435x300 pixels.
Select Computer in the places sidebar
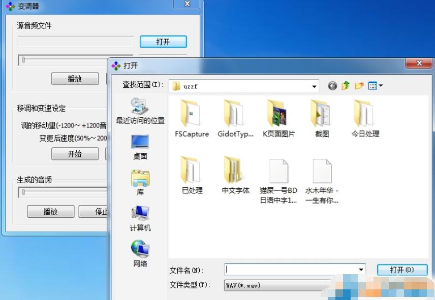[x=140, y=218]
